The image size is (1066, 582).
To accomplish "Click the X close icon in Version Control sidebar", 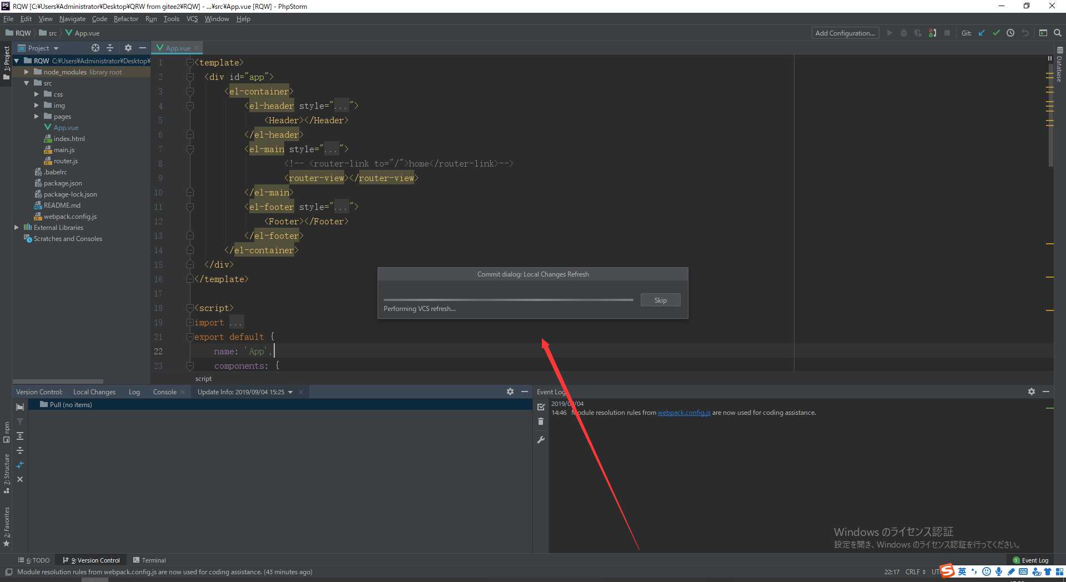I will (x=20, y=479).
